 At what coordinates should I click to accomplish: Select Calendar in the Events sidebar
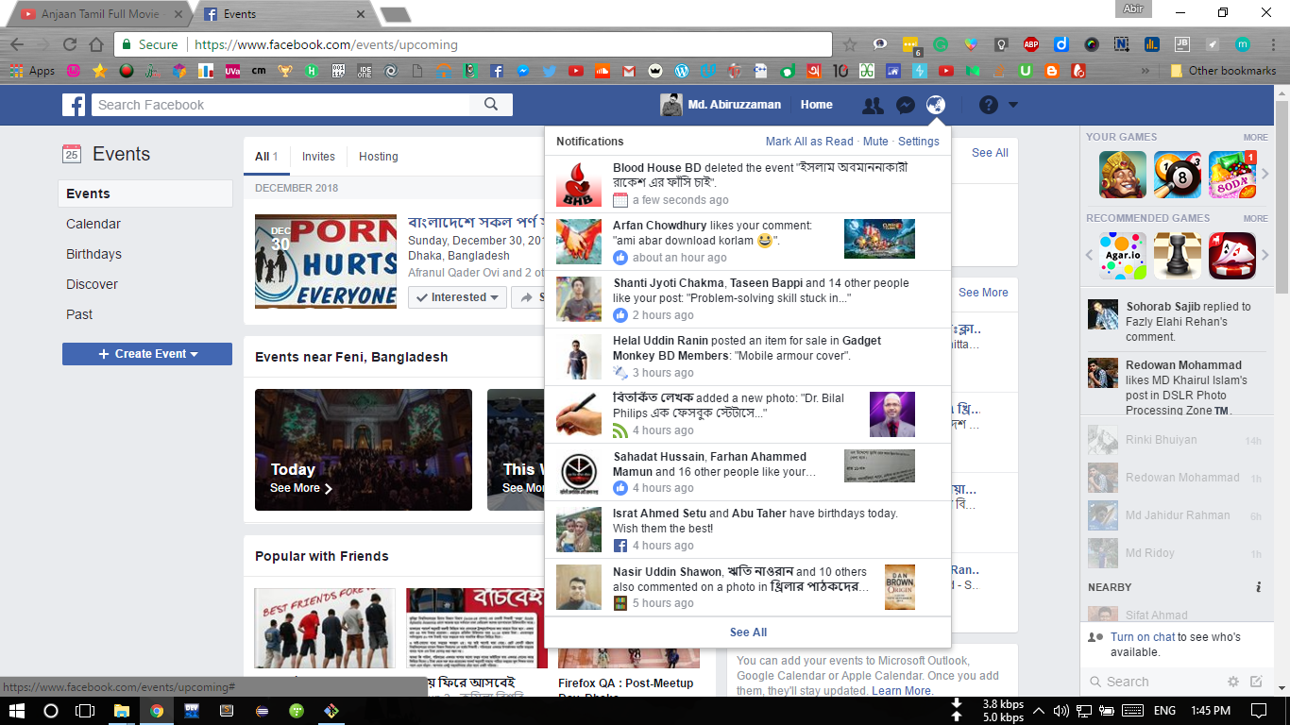[93, 224]
